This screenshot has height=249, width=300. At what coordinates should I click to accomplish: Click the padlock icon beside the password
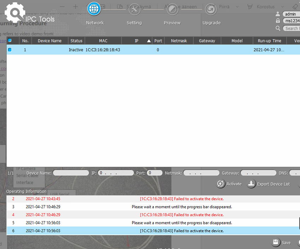coord(278,21)
